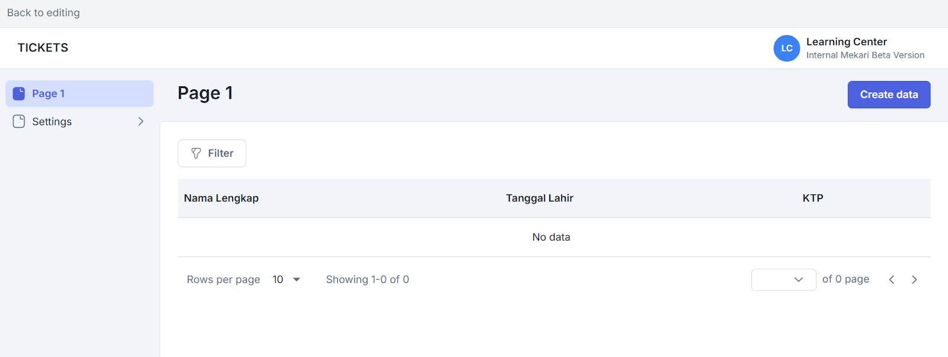Open the page number dropdown
The width and height of the screenshot is (948, 357).
click(783, 280)
